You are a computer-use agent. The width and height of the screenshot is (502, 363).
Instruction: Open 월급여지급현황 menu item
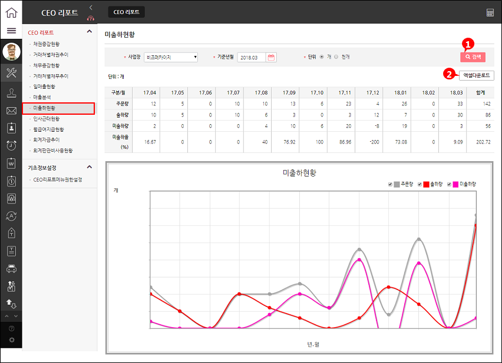49,129
